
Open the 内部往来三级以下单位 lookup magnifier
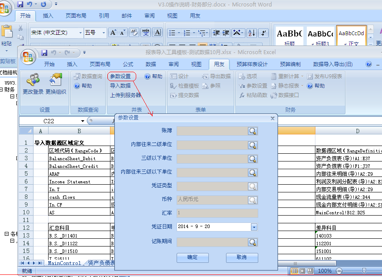pos(253,173)
